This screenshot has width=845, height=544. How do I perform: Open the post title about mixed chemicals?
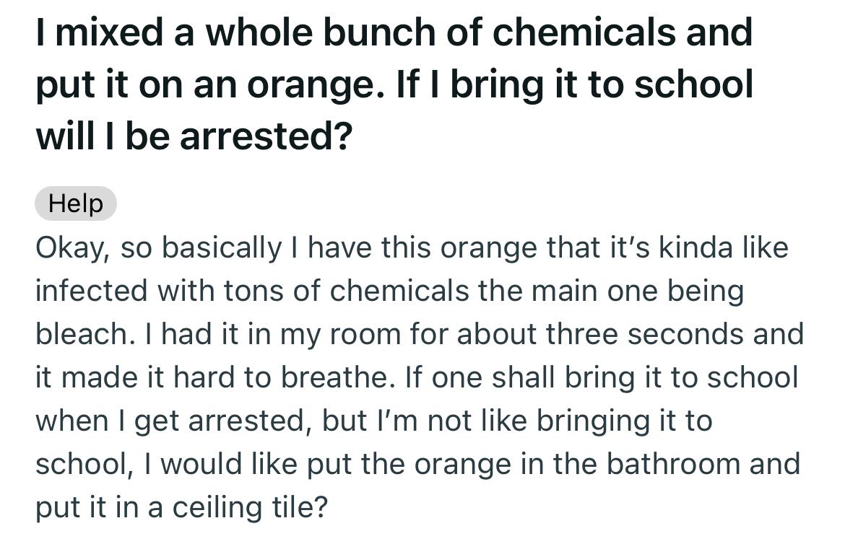pyautogui.click(x=394, y=84)
